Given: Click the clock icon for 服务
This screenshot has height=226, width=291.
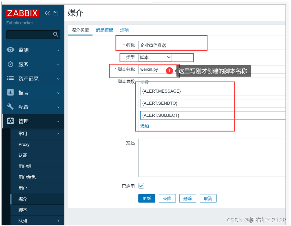Looking at the screenshot, I should coord(11,64).
